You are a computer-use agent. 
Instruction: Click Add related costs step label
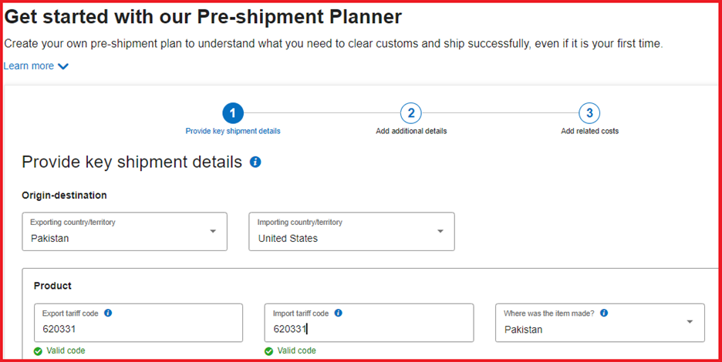pos(589,131)
